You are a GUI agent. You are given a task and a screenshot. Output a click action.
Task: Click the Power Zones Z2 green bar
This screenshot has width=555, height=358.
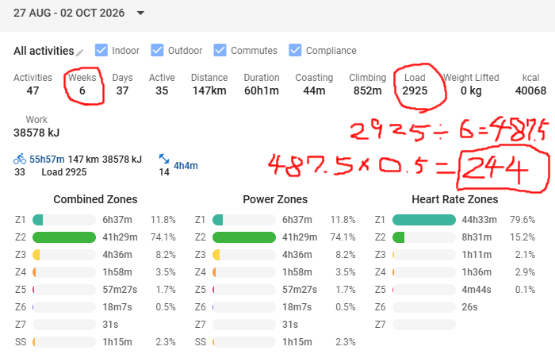244,237
